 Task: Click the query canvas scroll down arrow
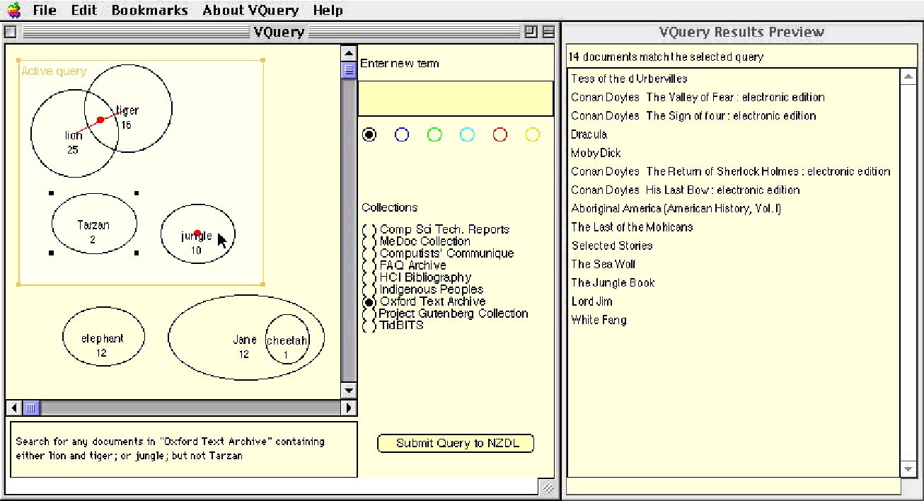[x=348, y=391]
